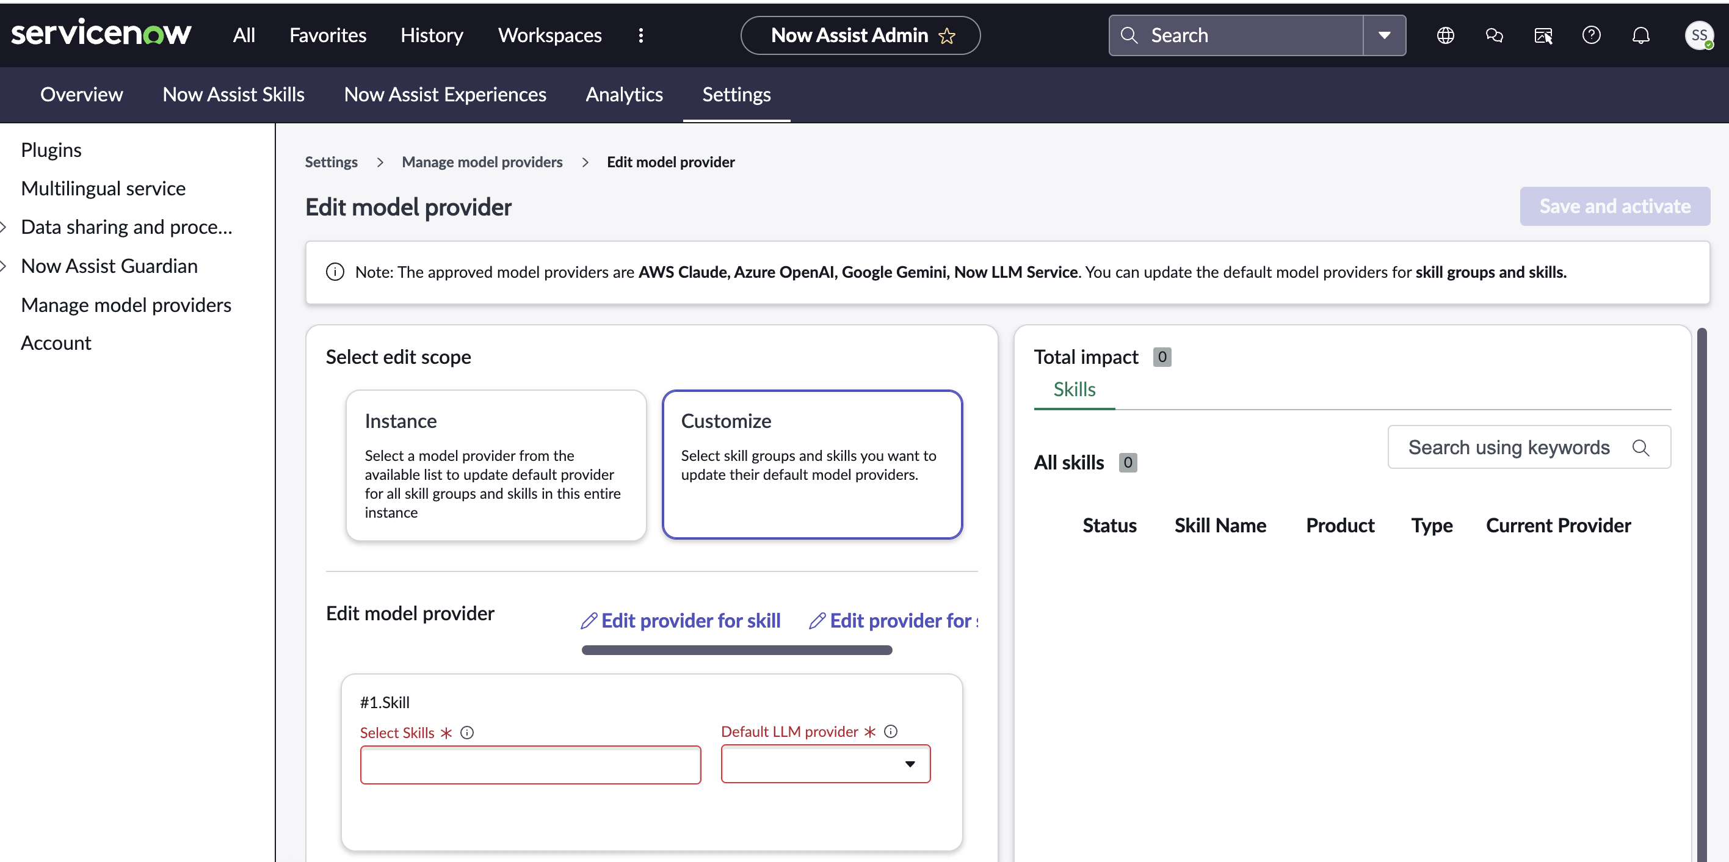Viewport: 1729px width, 862px height.
Task: Open the search scope dropdown arrow
Action: 1384,35
